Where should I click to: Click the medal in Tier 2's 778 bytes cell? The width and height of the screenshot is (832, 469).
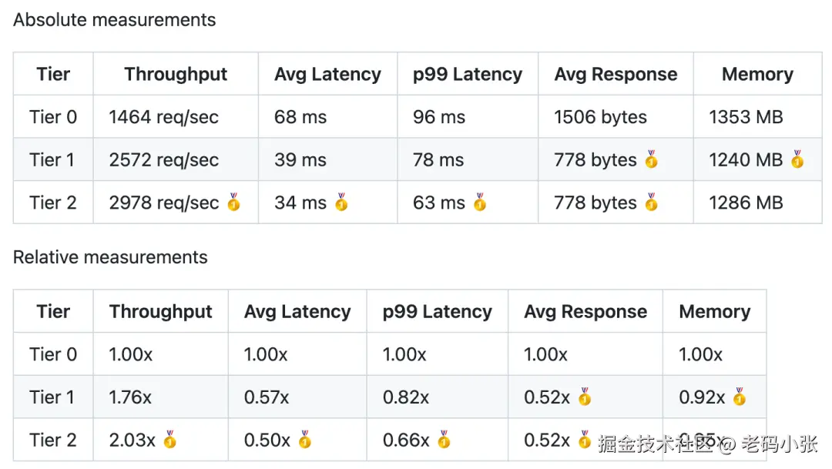(652, 203)
